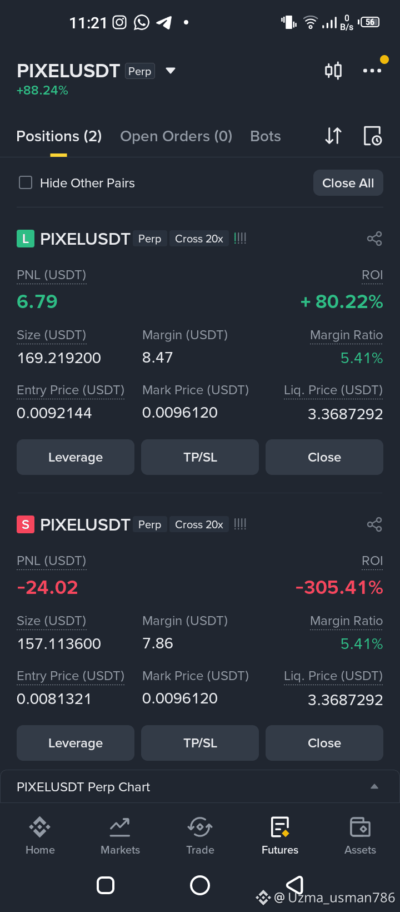Share the long PIXELUSDT position

click(x=374, y=239)
